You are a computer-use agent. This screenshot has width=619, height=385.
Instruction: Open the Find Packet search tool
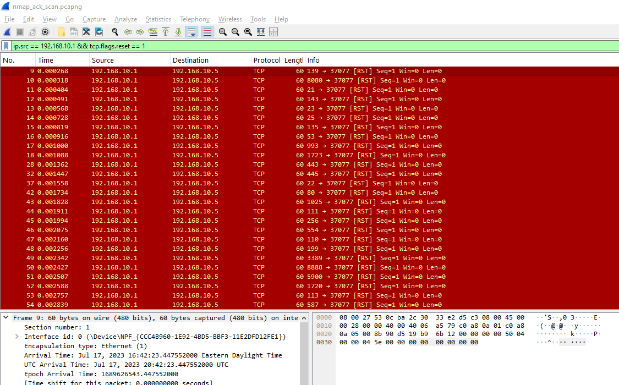coord(114,31)
